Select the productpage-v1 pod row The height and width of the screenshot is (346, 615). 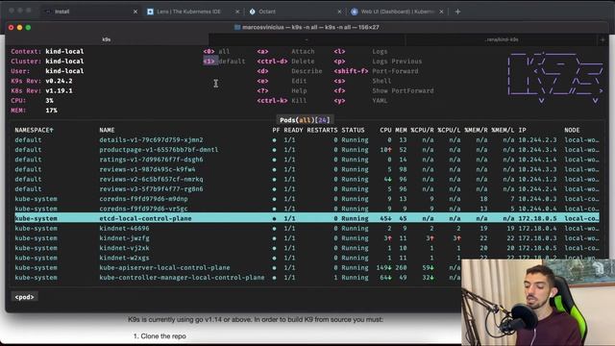click(x=307, y=150)
